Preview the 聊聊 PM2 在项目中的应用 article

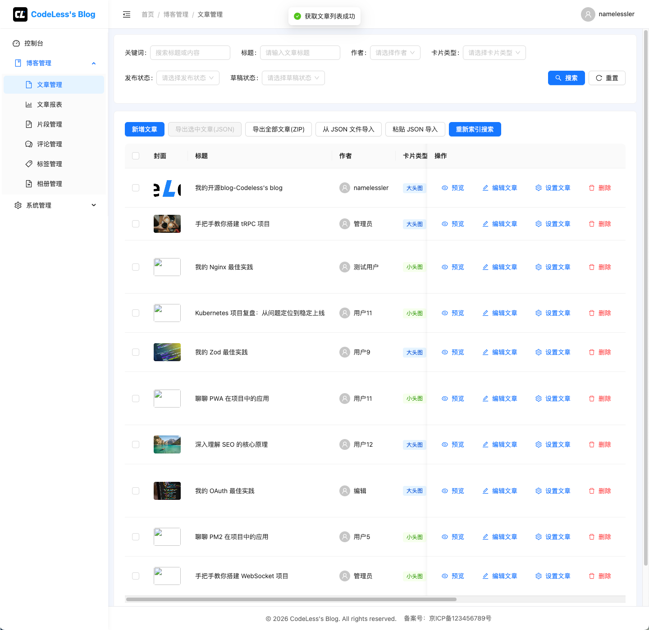coord(453,537)
